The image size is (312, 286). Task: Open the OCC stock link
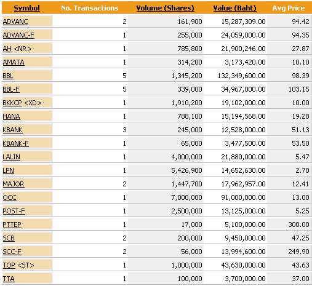[x=9, y=197]
